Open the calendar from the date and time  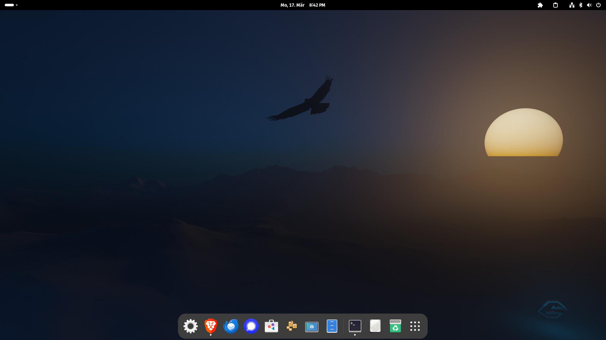point(303,5)
